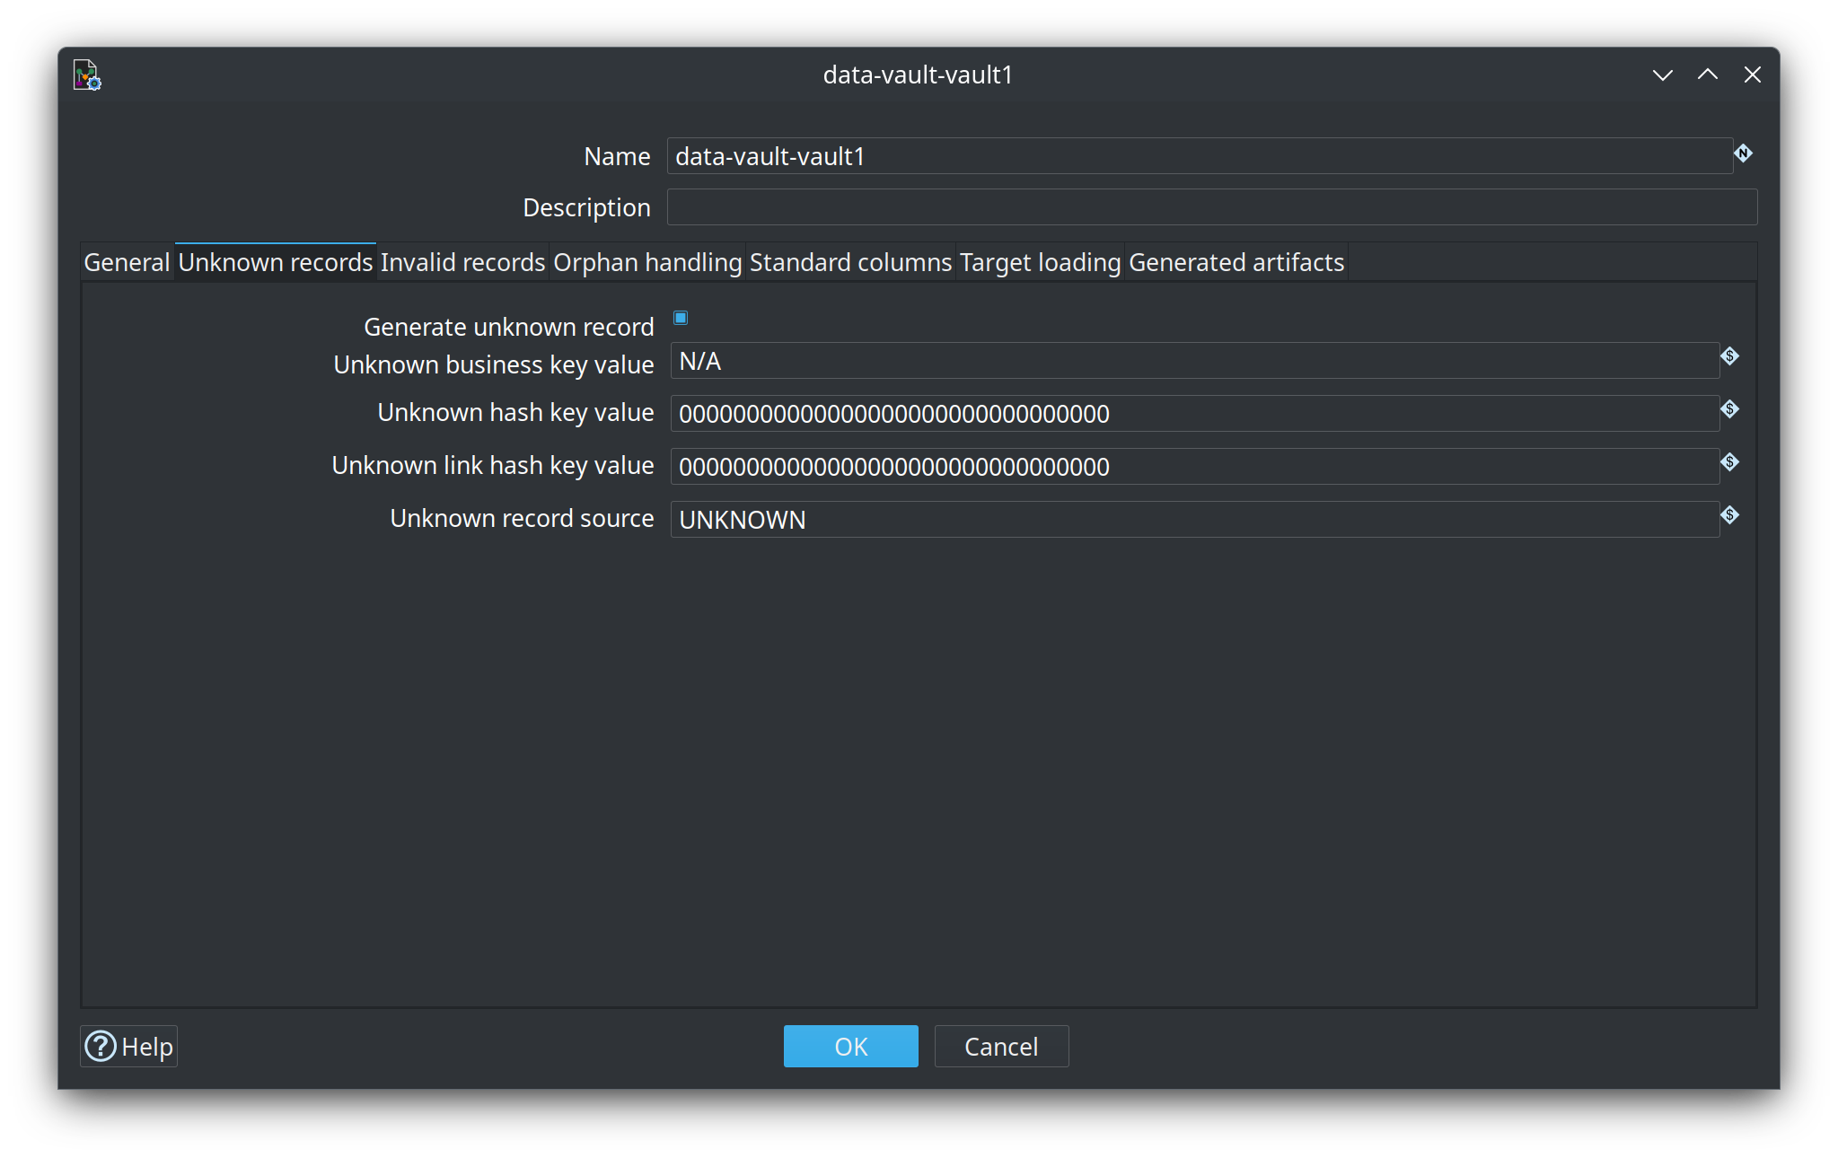Edit the Unknown business key value field

(x=1194, y=361)
